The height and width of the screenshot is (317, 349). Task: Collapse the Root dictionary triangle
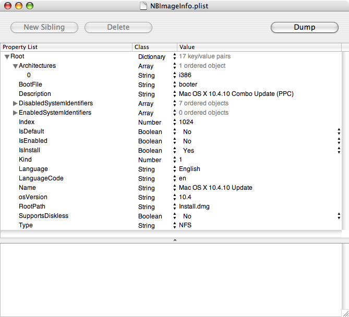(7, 57)
